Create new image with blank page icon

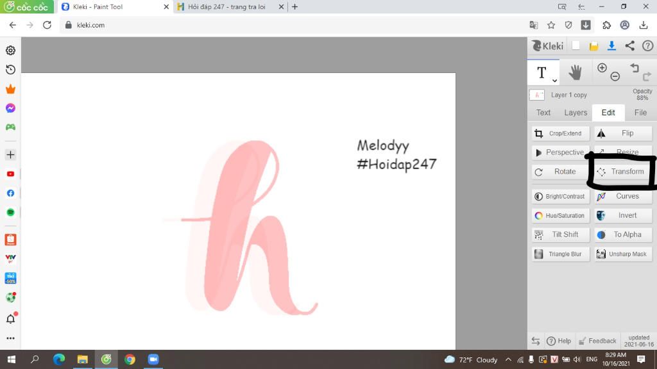pos(576,45)
